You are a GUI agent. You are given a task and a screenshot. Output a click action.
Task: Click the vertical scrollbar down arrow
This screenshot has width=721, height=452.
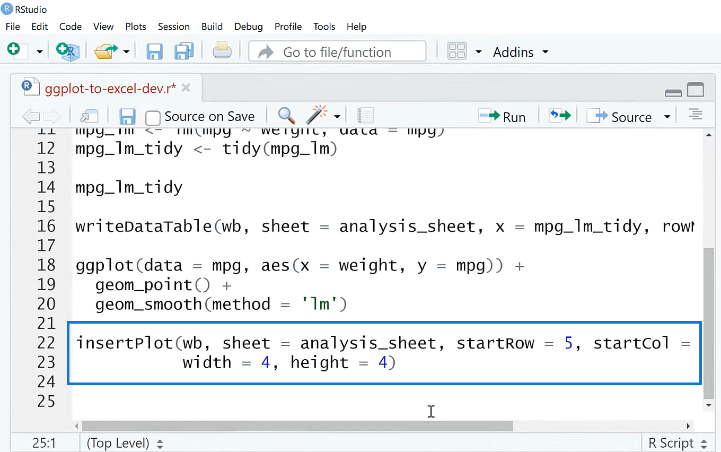pyautogui.click(x=708, y=405)
